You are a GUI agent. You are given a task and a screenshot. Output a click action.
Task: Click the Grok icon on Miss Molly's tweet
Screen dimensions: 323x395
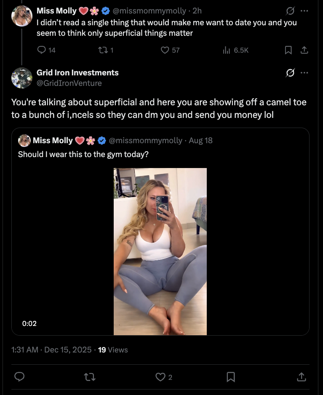click(290, 11)
